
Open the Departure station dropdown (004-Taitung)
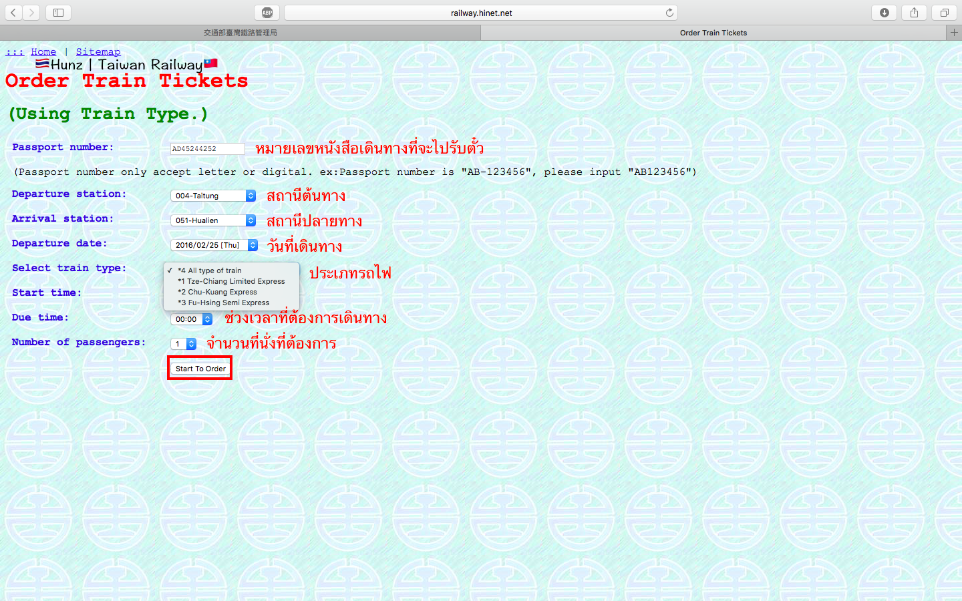coord(213,196)
